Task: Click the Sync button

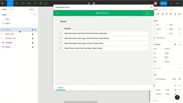Action: tap(148, 13)
